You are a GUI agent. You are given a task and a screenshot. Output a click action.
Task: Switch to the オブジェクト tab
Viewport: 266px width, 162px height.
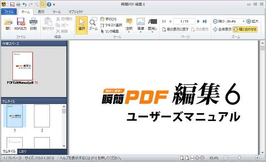[76, 12]
